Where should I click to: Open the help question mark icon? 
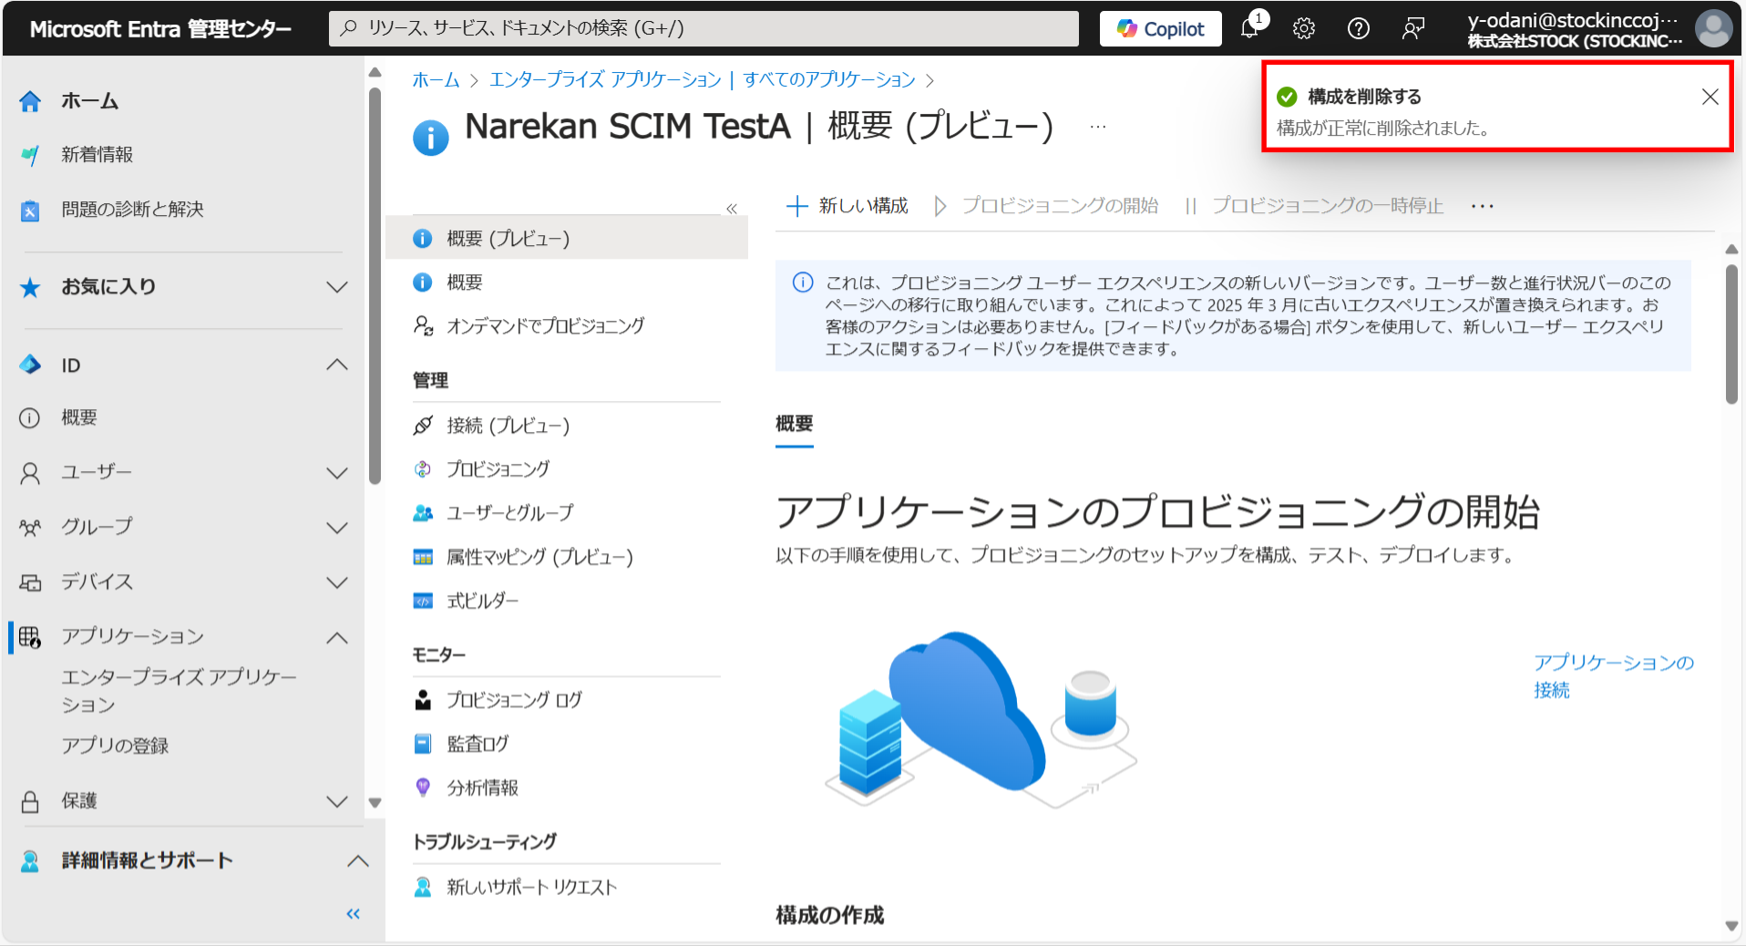[x=1359, y=28]
